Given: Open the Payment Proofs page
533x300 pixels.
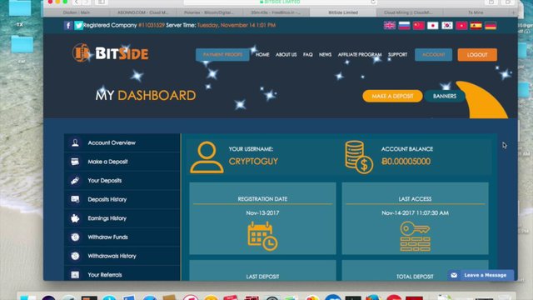Looking at the screenshot, I should pos(222,55).
